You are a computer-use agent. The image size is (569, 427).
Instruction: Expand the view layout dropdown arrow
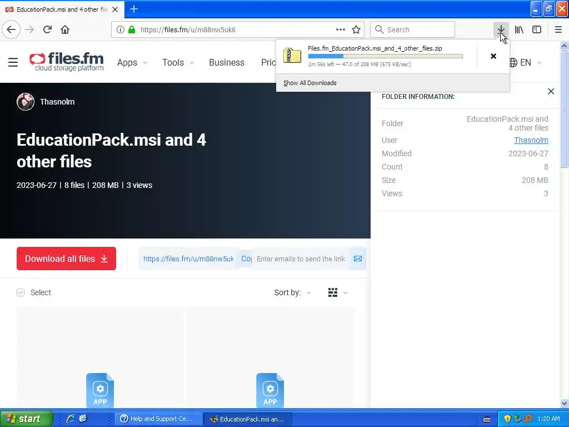point(345,292)
